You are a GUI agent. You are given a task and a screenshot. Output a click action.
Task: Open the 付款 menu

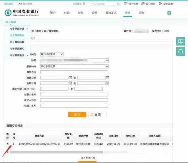[67, 13]
